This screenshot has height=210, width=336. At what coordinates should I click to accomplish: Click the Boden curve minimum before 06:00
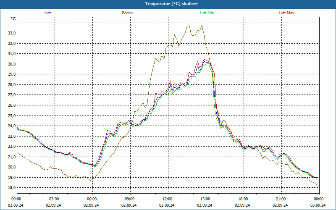(91, 180)
